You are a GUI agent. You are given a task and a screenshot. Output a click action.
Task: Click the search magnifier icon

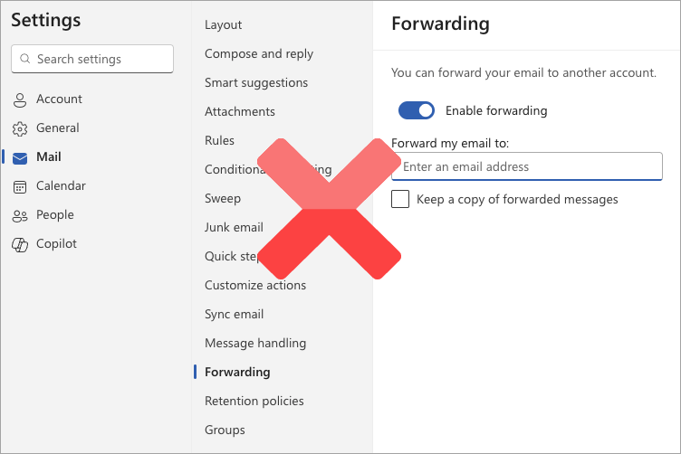click(24, 60)
